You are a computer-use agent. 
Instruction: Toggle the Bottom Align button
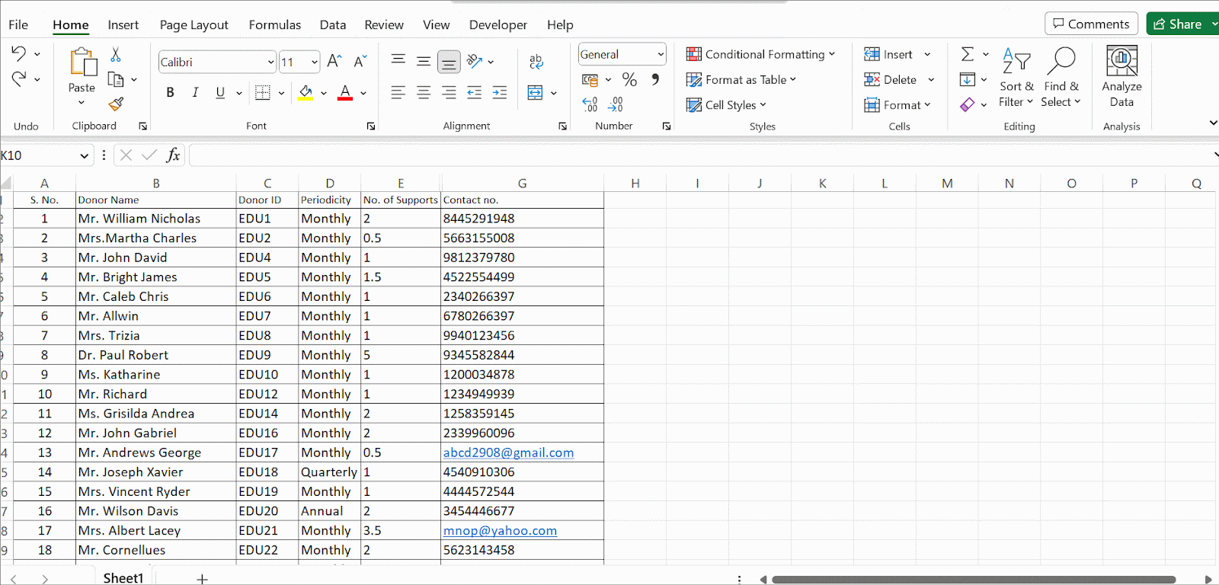point(450,62)
